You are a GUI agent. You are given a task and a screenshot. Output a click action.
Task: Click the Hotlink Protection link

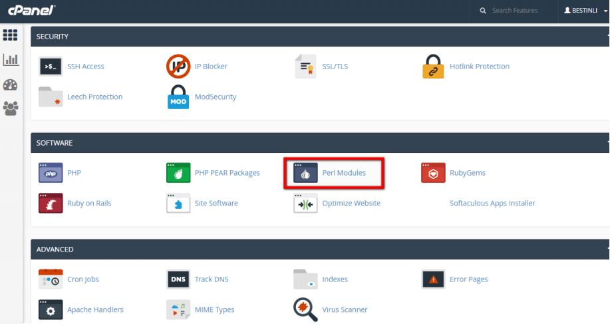tap(479, 67)
